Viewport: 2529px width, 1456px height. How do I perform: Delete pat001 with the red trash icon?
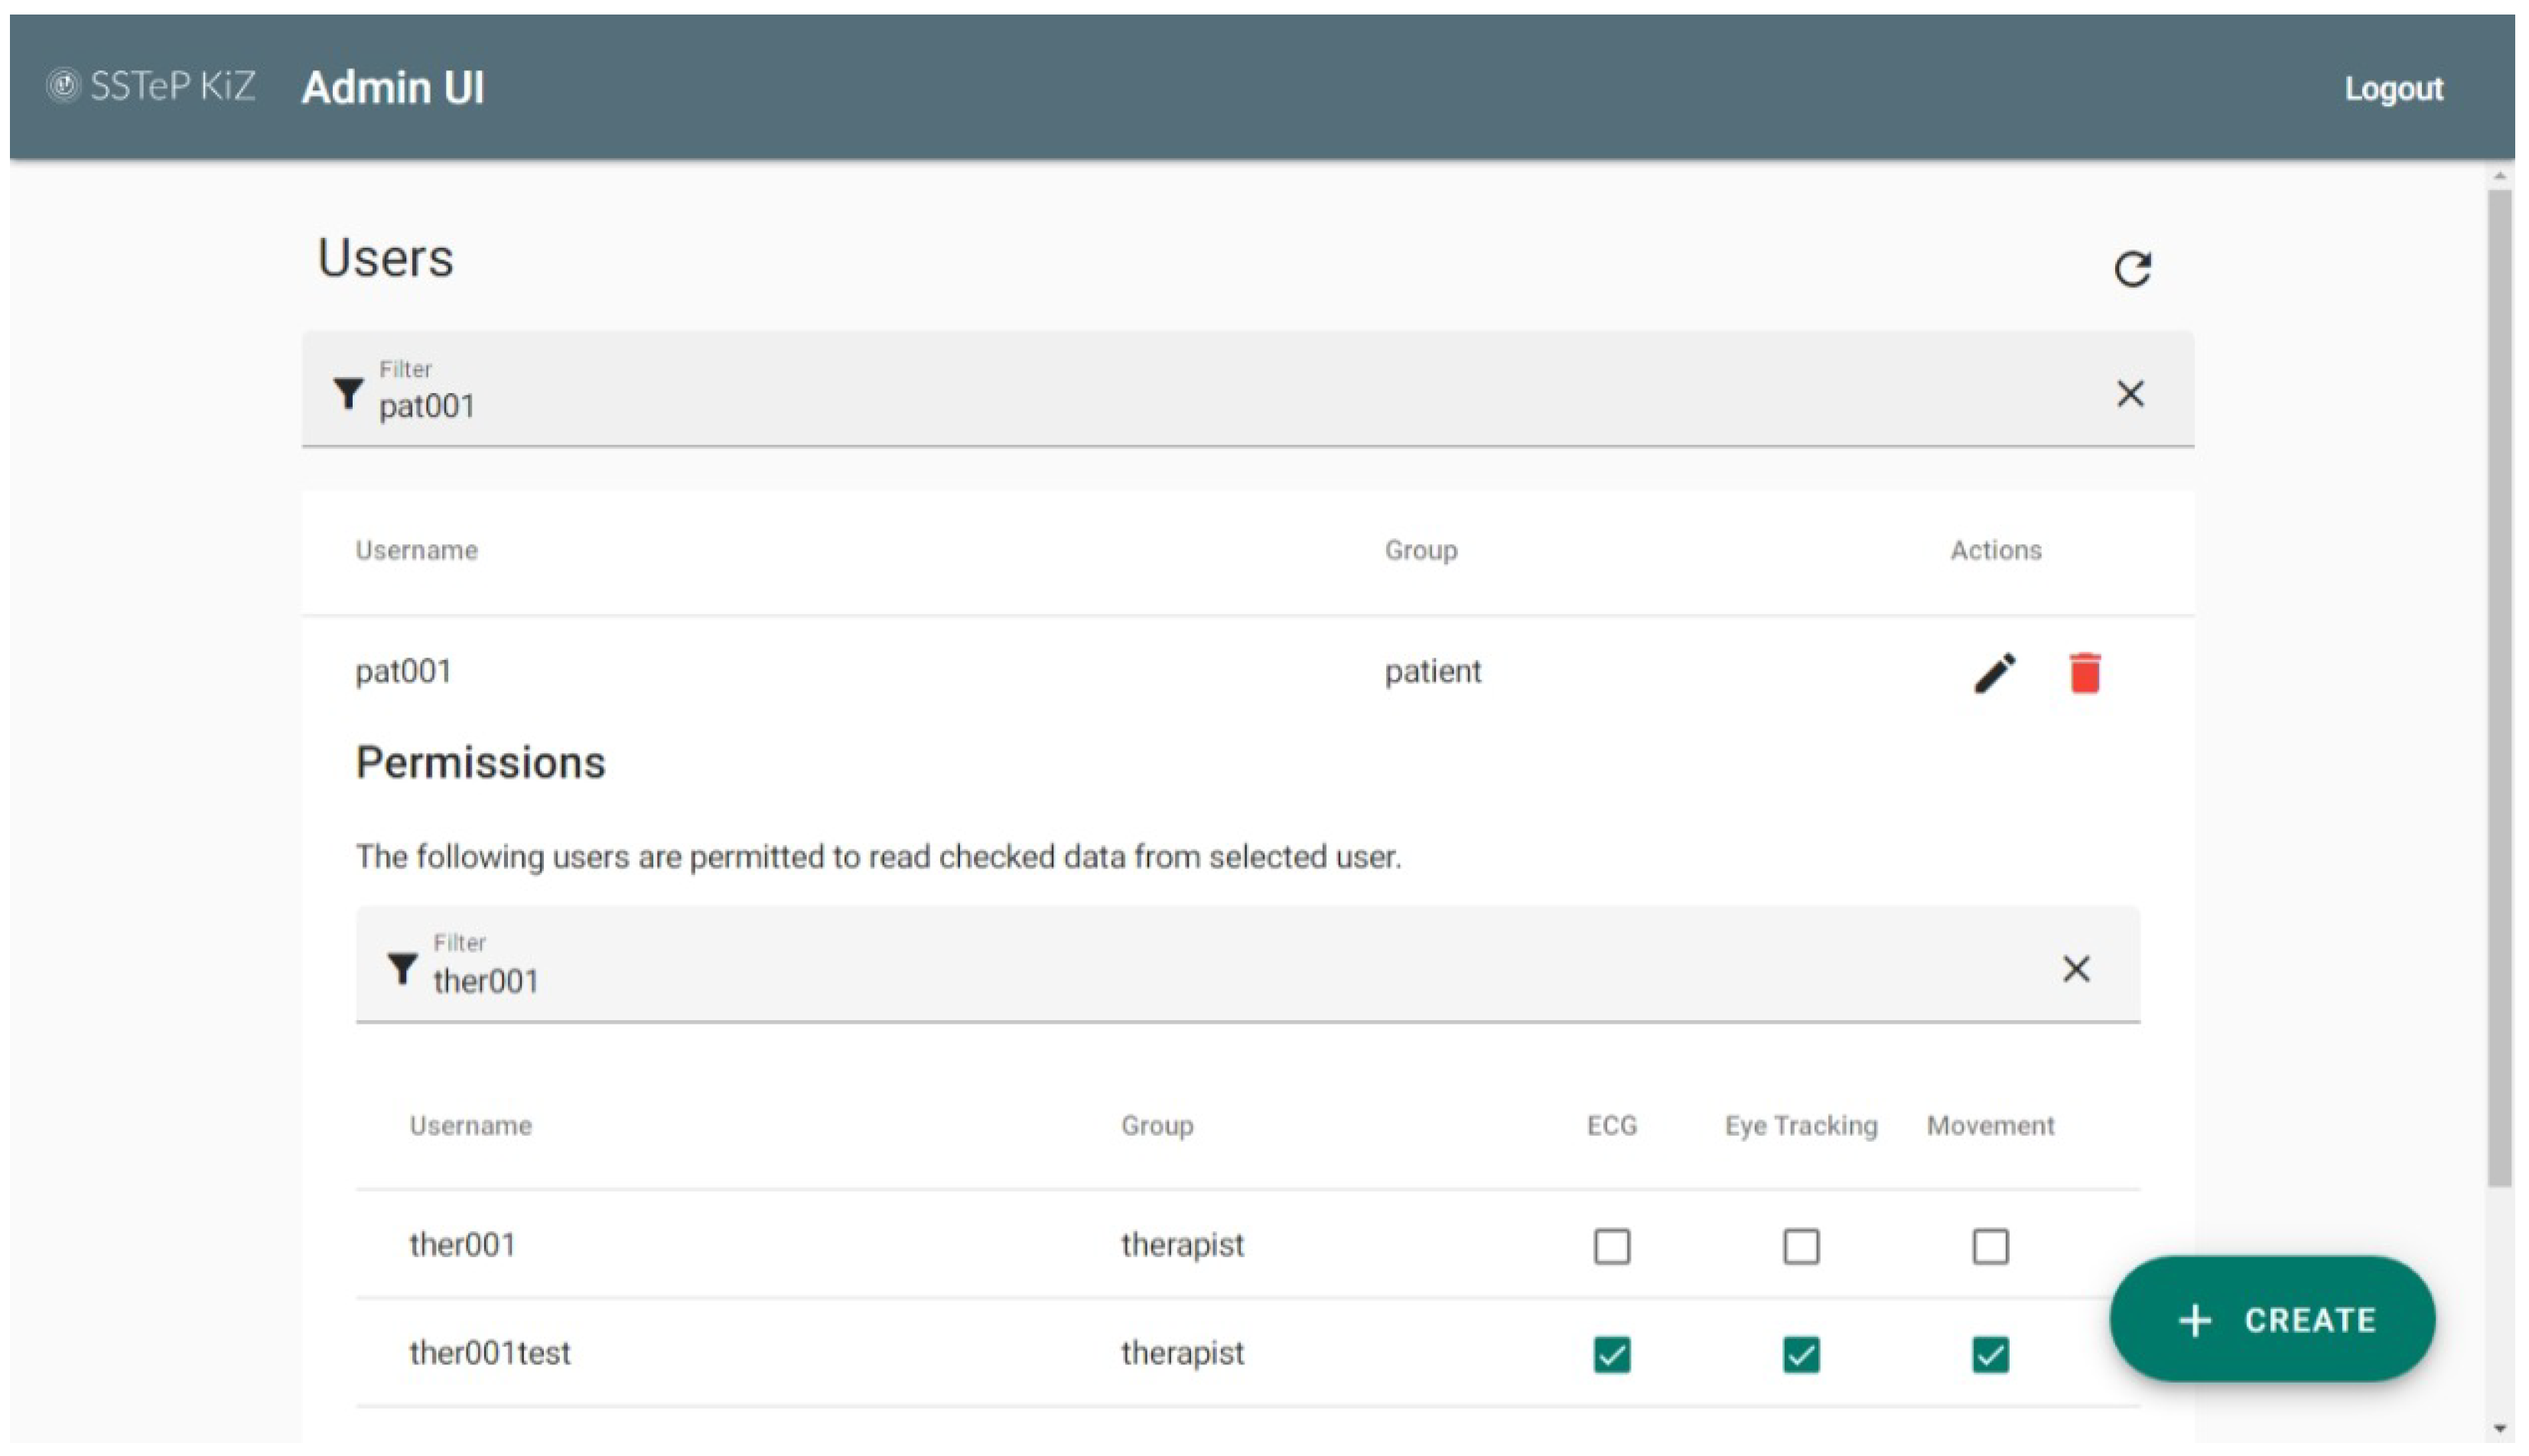(x=2084, y=673)
